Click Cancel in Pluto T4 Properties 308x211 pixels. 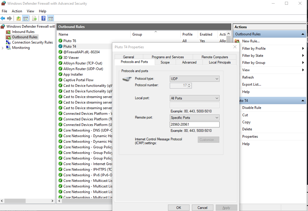coord(202,208)
